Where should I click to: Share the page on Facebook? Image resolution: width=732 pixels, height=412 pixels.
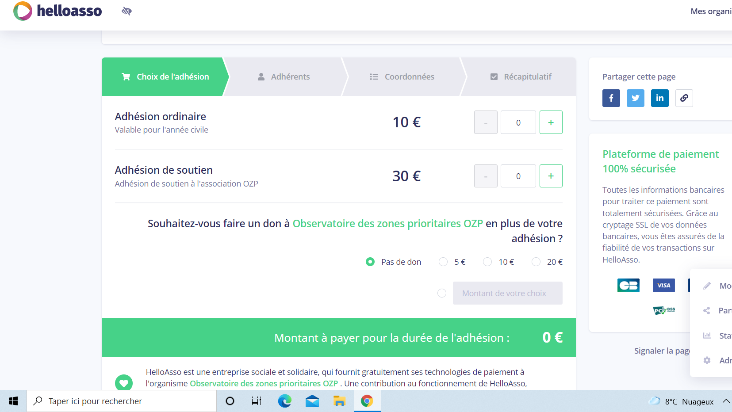pyautogui.click(x=611, y=98)
